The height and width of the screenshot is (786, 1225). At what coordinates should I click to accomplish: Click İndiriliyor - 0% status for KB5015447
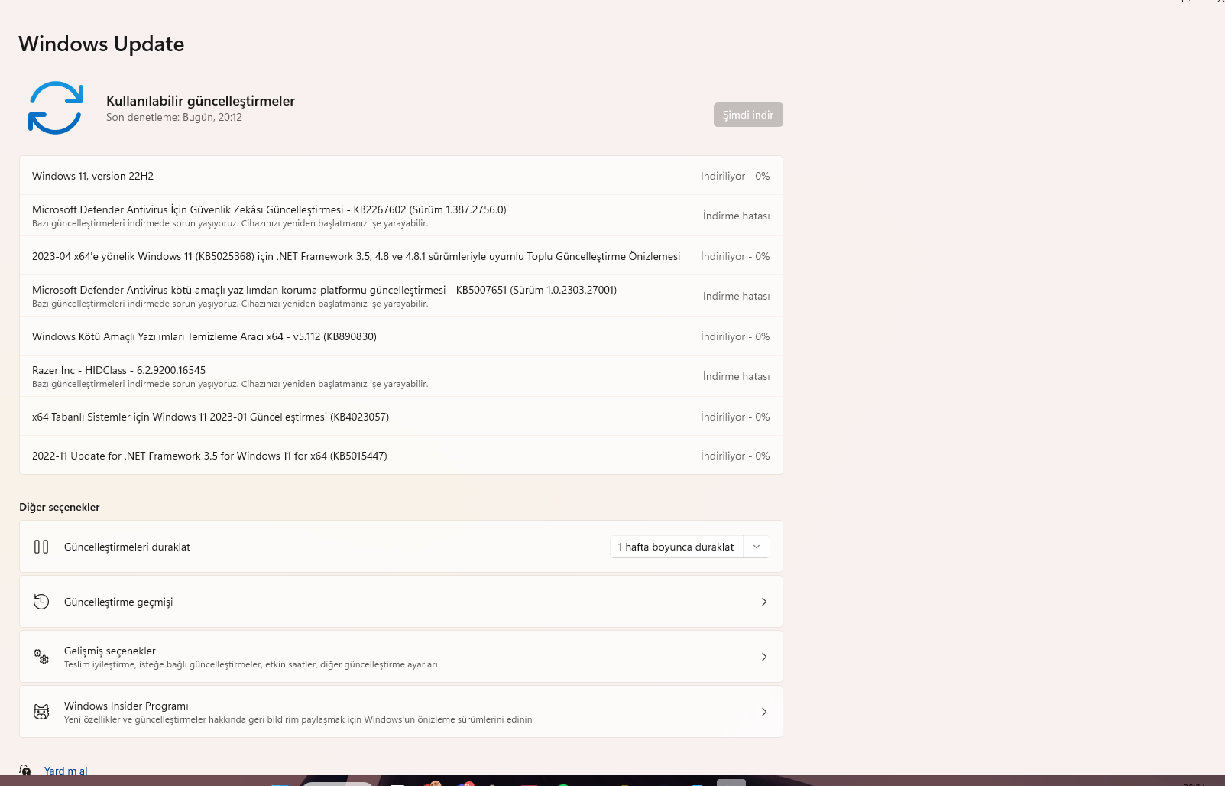pyautogui.click(x=735, y=456)
